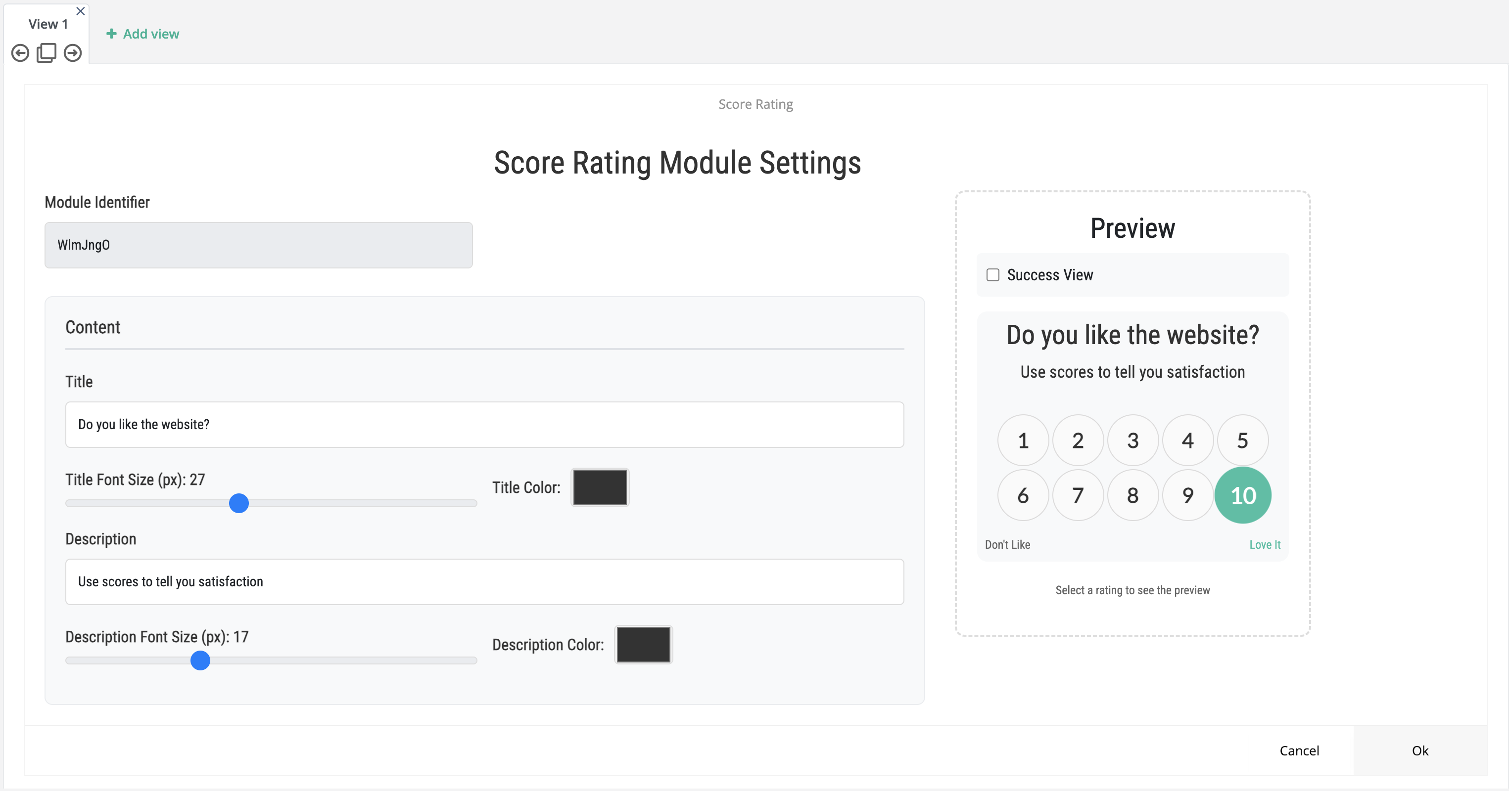Confirm settings with the Ok button

1419,750
